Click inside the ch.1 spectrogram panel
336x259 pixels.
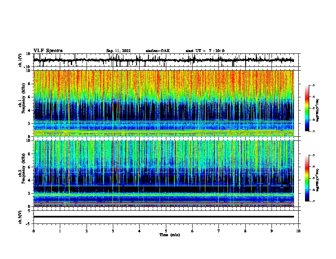pyautogui.click(x=164, y=103)
